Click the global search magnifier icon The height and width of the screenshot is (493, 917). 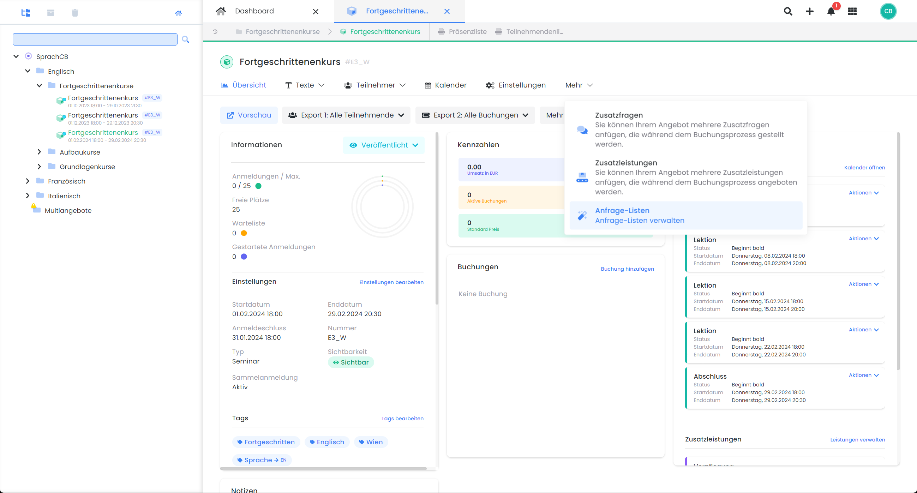click(x=788, y=11)
